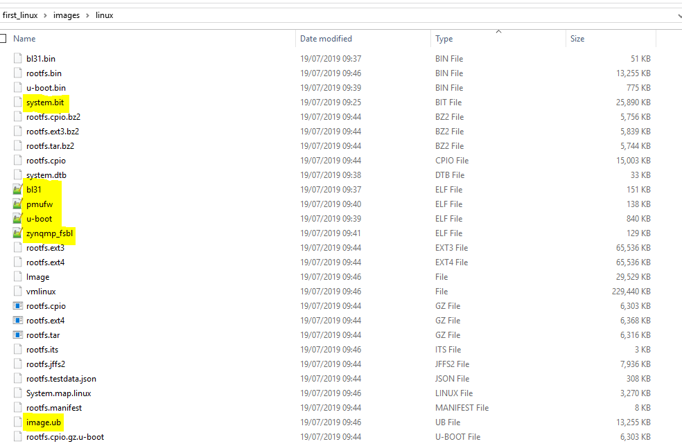Click the u-boot ELF file icon

coord(18,219)
